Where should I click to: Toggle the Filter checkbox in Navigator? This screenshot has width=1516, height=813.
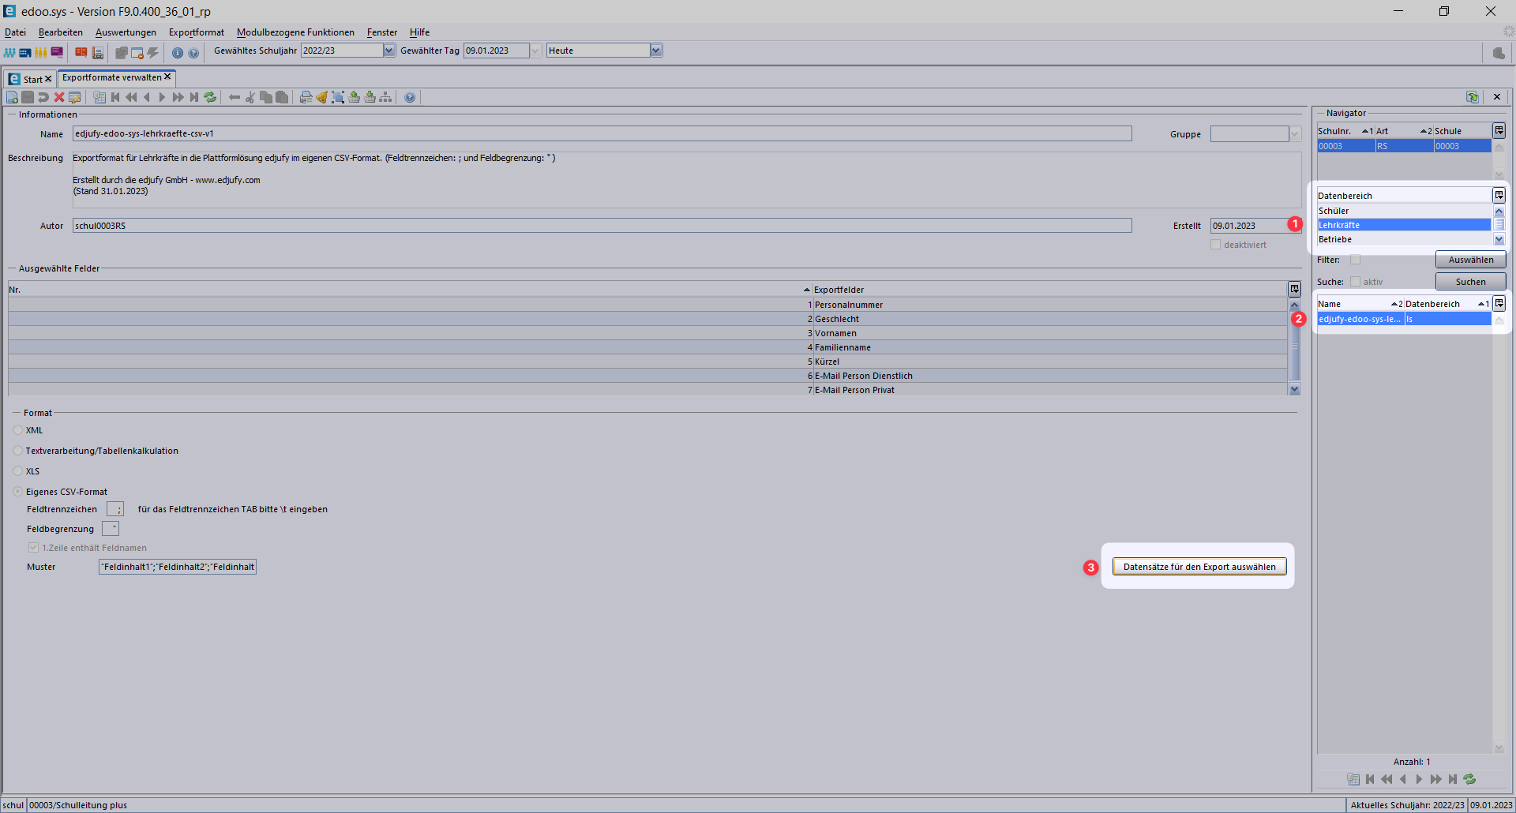(x=1355, y=260)
